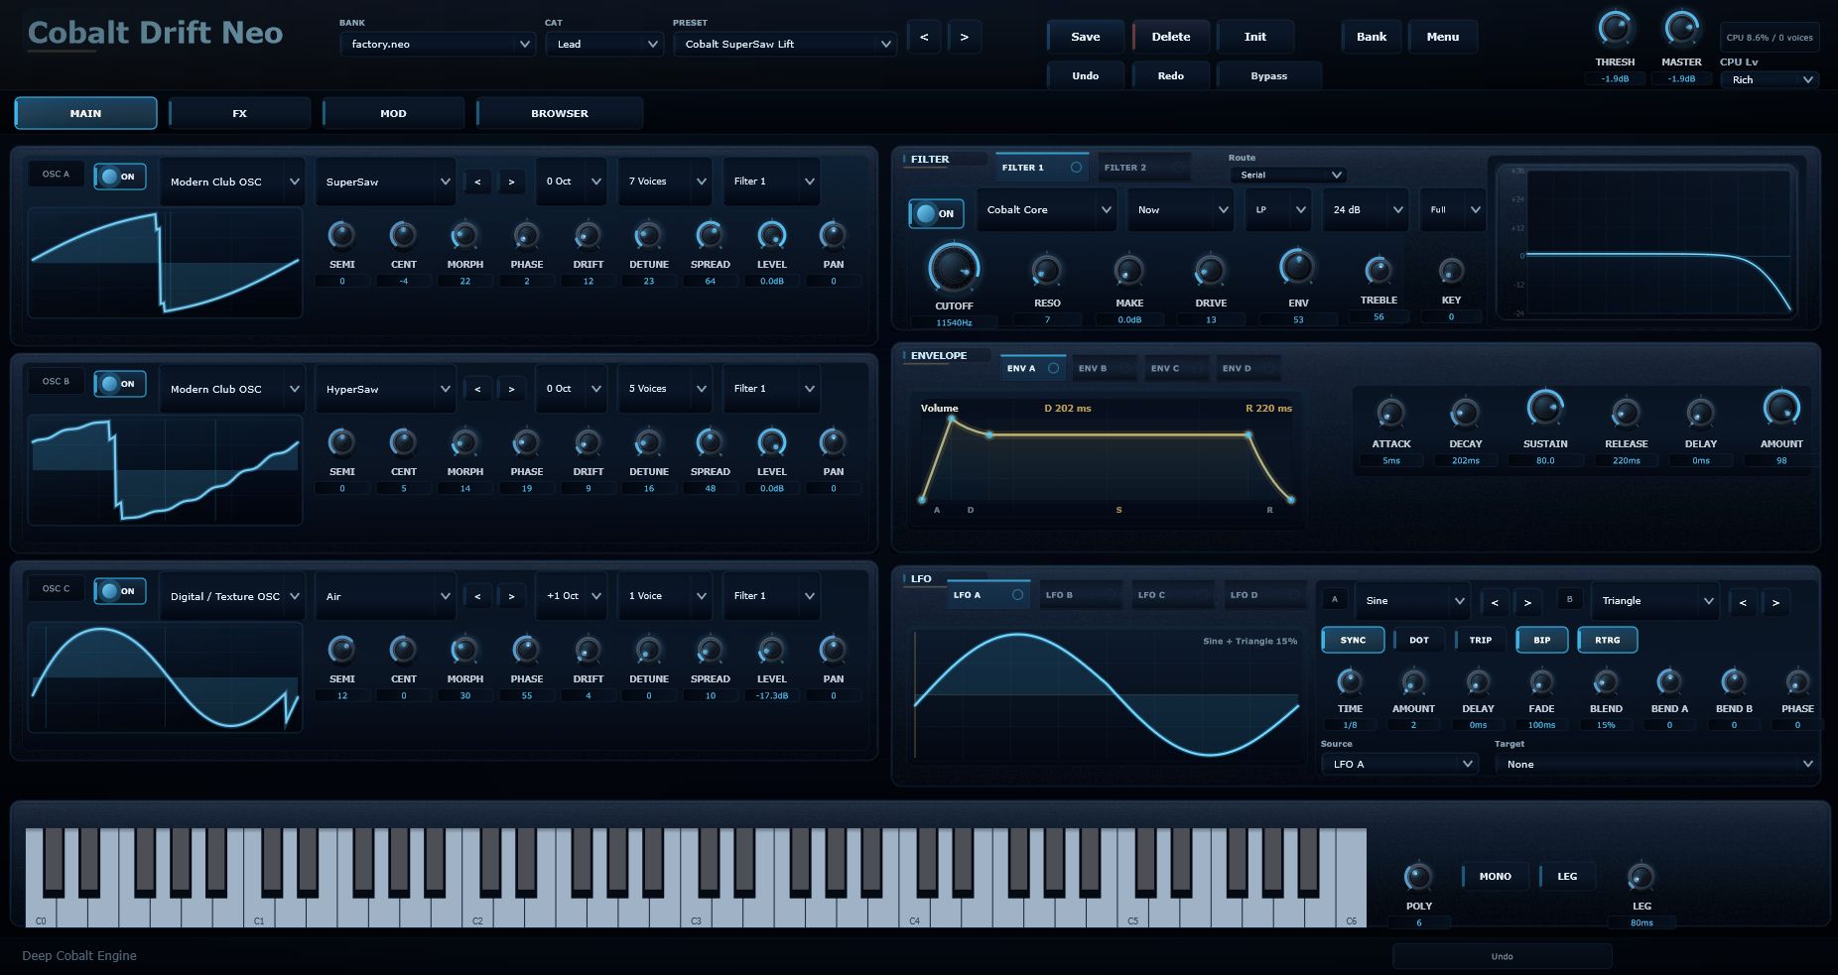Screen dimensions: 1838x975
Task: Click the POLY voices knob
Action: [x=1418, y=877]
